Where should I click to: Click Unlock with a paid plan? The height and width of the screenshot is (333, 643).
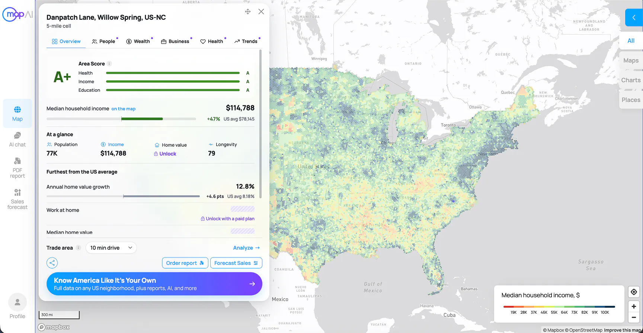pos(228,219)
